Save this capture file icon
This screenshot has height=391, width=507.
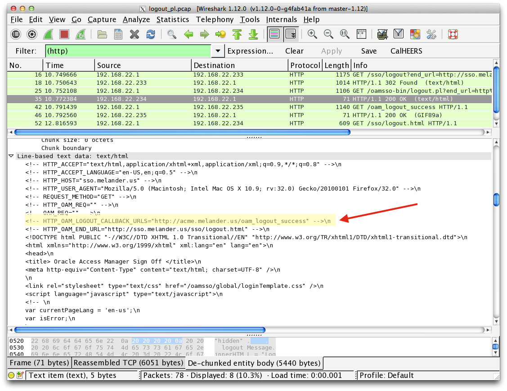[118, 34]
